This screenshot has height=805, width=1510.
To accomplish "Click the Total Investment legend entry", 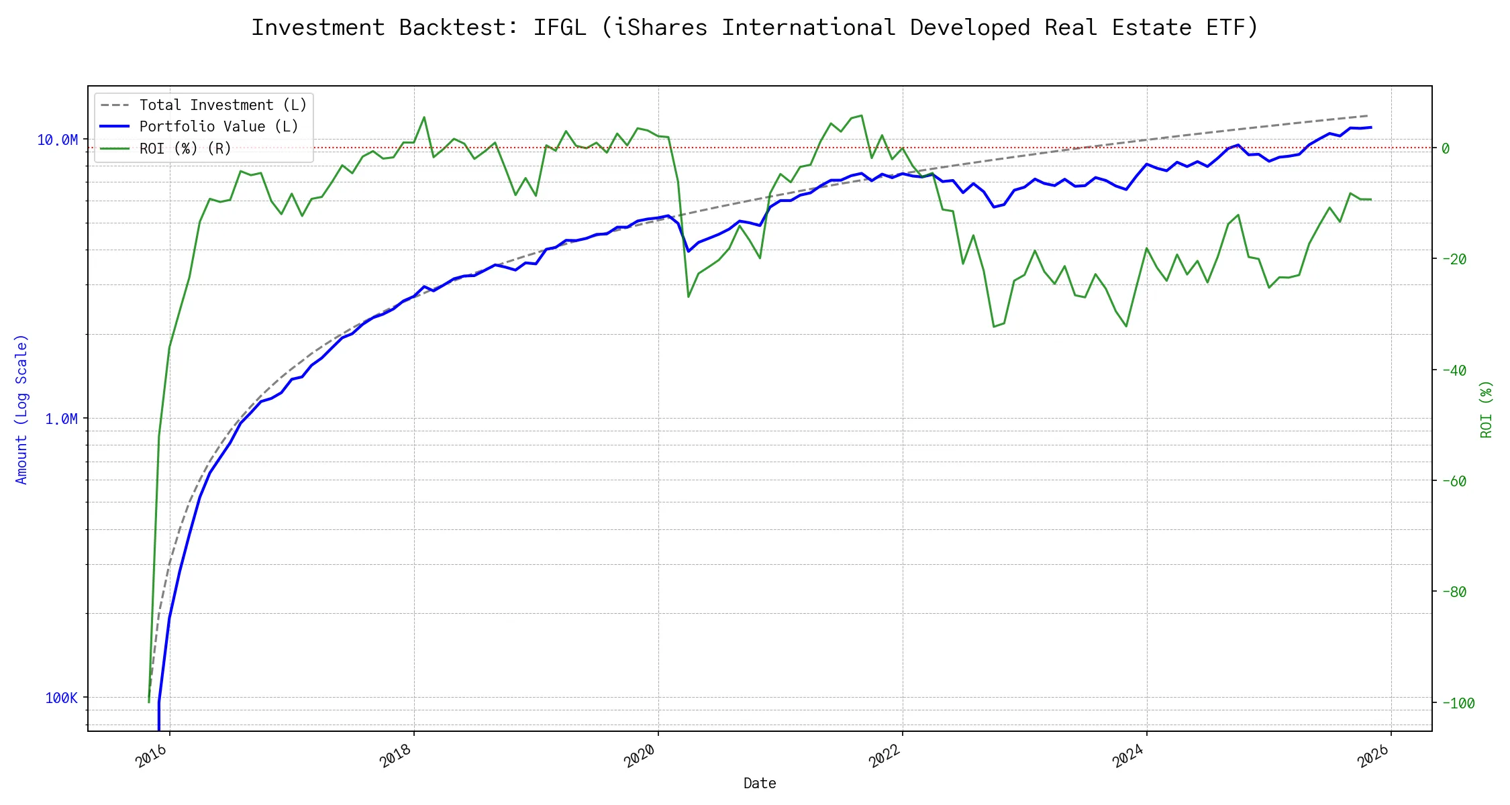I will pyautogui.click(x=223, y=105).
